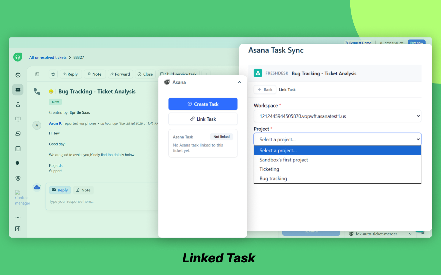Choose 'Select a project...' highlighted option
Viewport: 441px width, 275px height.
(337, 150)
